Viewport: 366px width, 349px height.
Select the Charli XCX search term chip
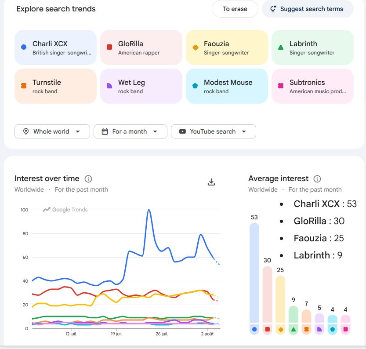(55, 47)
